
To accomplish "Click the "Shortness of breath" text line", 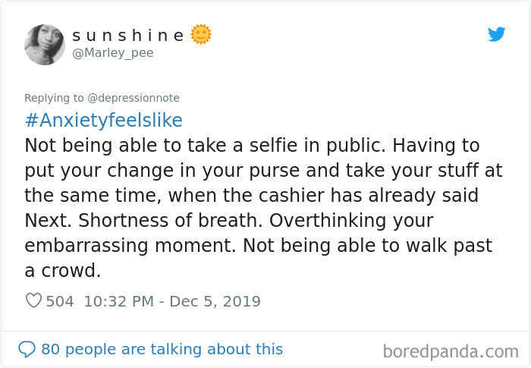I will point(228,221).
